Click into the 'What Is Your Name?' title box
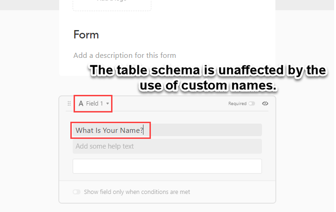 [167, 130]
